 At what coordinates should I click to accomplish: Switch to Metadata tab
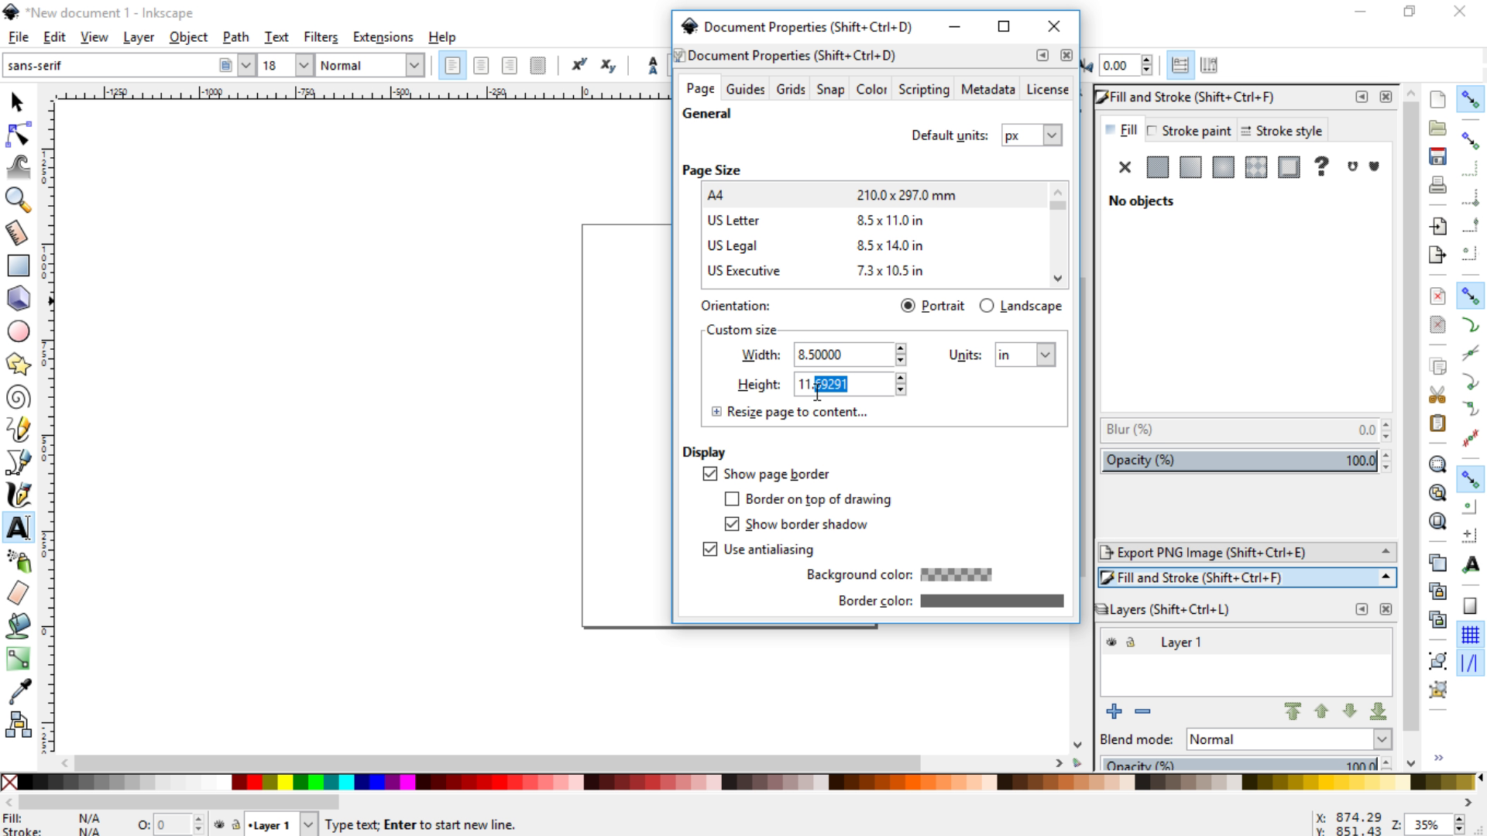(987, 89)
